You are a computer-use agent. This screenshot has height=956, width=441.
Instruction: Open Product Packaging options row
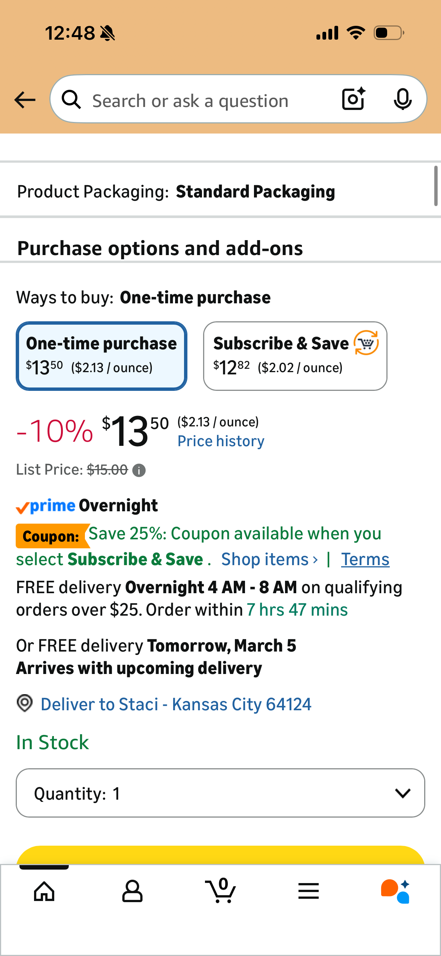pyautogui.click(x=220, y=191)
